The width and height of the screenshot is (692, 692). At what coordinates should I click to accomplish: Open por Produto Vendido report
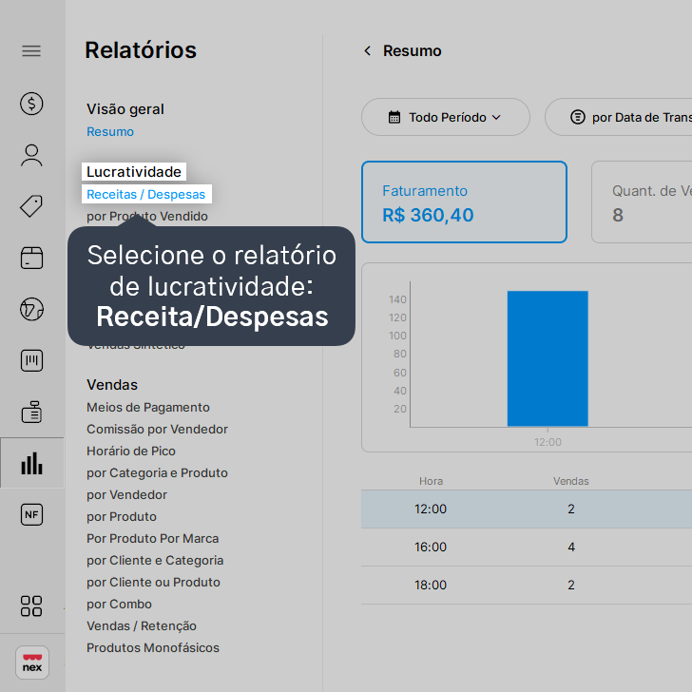click(x=147, y=217)
